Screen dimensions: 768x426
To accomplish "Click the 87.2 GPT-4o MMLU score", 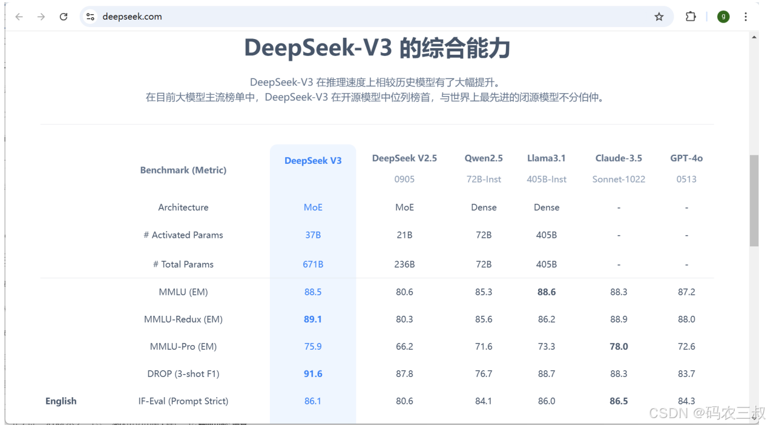I will tap(687, 292).
